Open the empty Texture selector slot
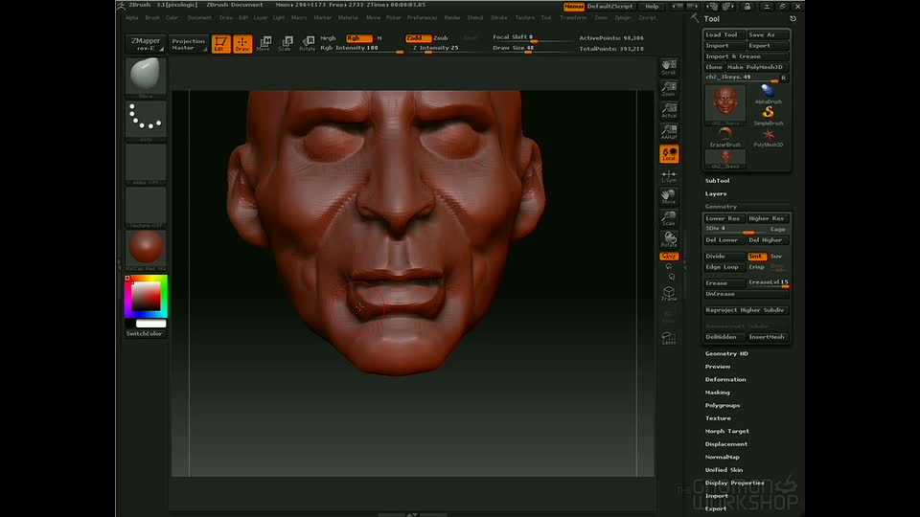Image resolution: width=920 pixels, height=517 pixels. pos(146,208)
